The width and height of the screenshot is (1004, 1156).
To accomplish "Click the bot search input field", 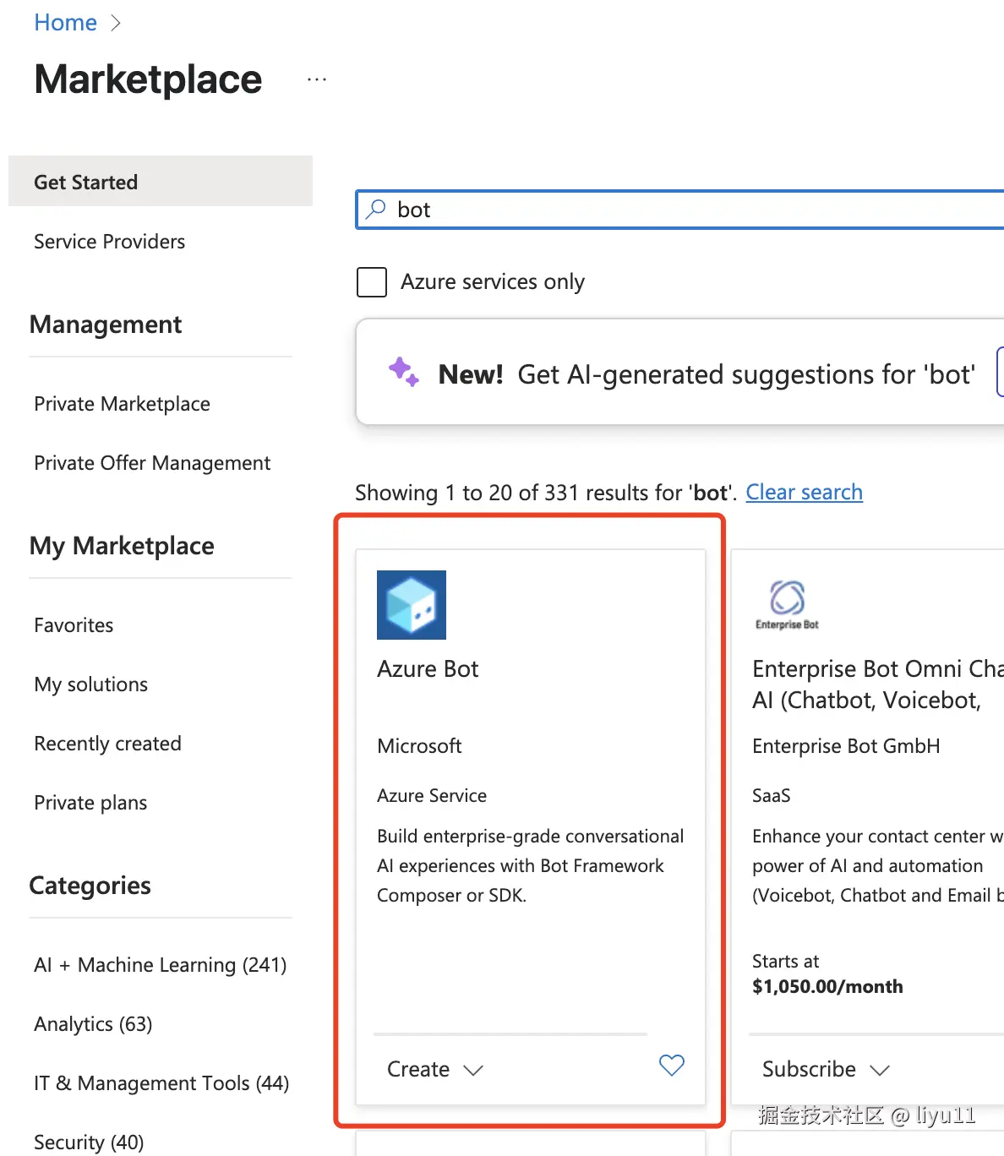I will 676,210.
